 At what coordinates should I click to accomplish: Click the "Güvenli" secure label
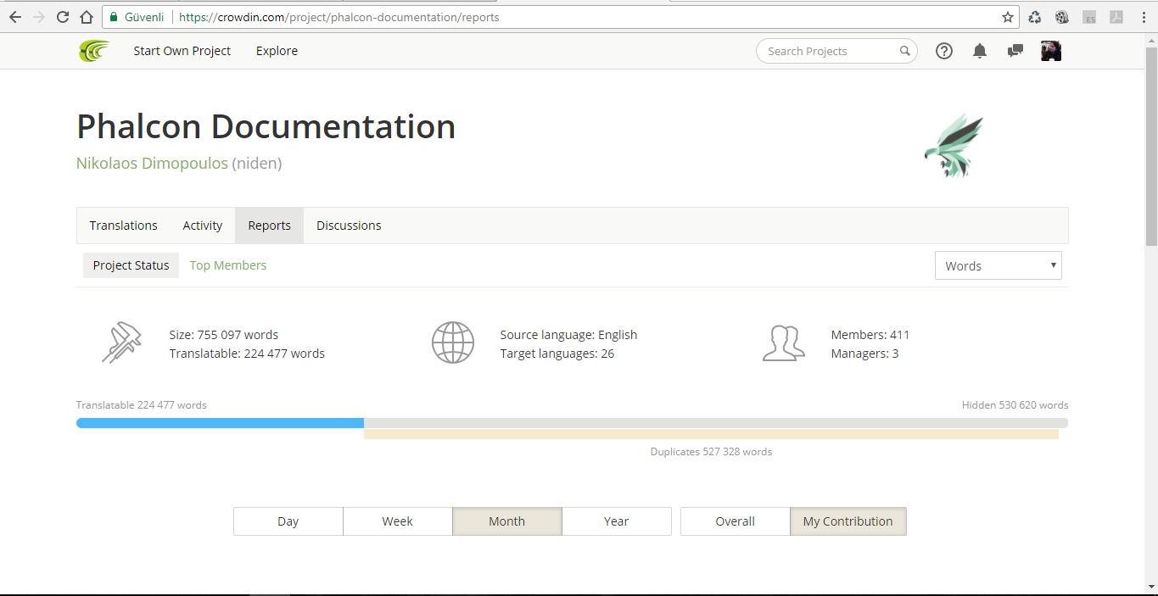click(144, 17)
